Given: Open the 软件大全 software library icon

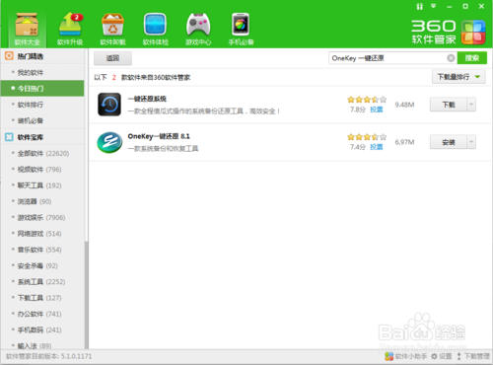Looking at the screenshot, I should click(x=28, y=29).
